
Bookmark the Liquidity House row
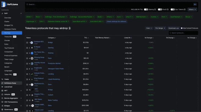[27, 63]
